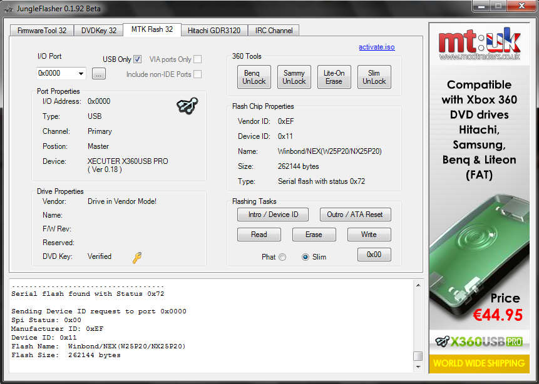
Task: Click the Read flashing task button
Action: pyautogui.click(x=259, y=235)
